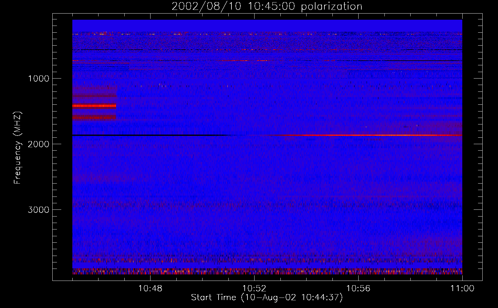The height and width of the screenshot is (308, 498).
Task: Click the black horizontal line near 1850 MHz
Action: coord(151,135)
